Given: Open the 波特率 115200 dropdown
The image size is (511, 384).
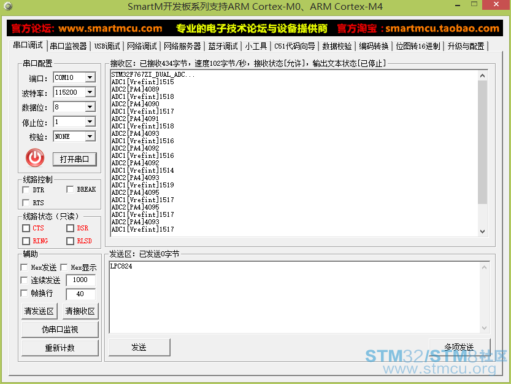Looking at the screenshot, I should click(x=90, y=92).
